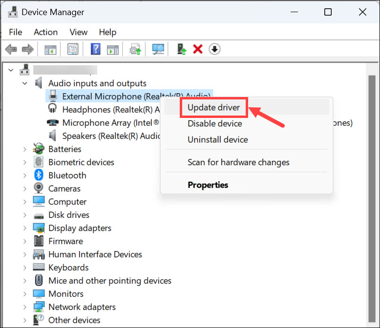Click the down-arrow Disable device toolbar icon
Screen dimensions: 380x328
[x=214, y=49]
